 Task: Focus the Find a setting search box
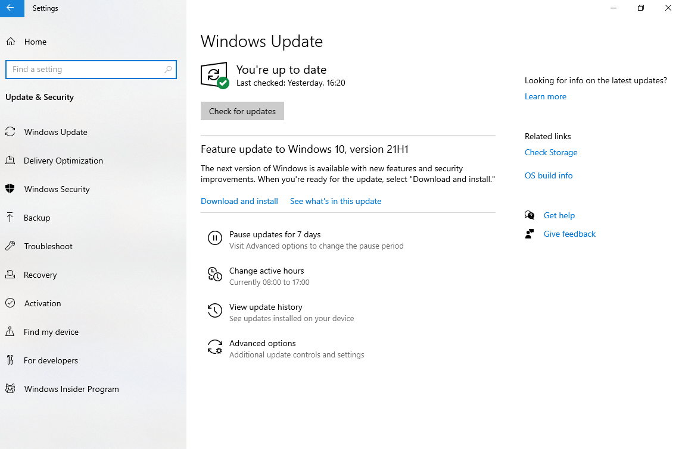point(91,70)
